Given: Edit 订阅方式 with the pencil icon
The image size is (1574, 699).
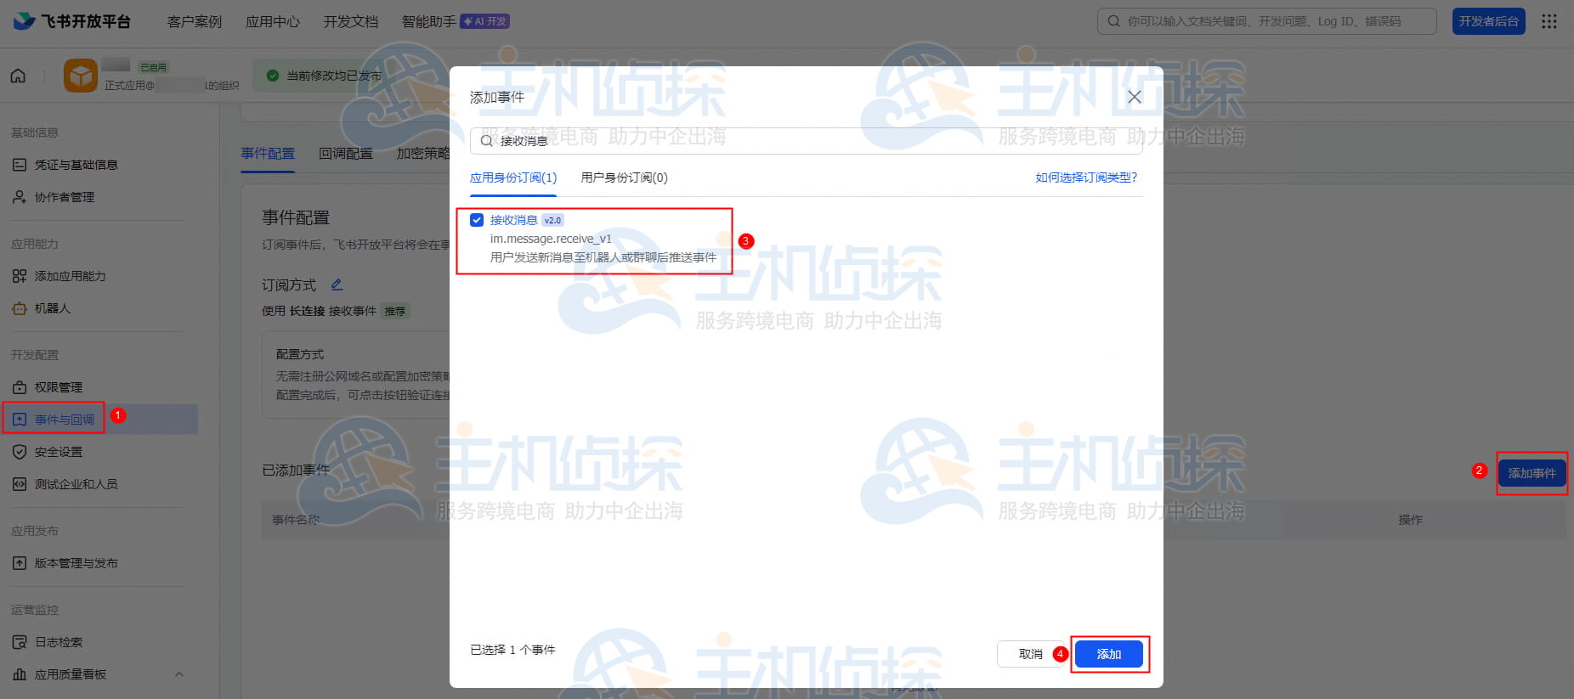Looking at the screenshot, I should (337, 285).
